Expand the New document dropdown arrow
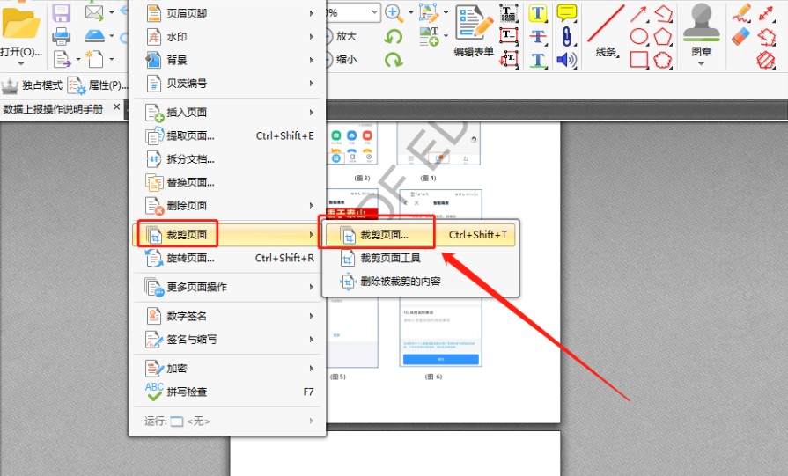 112,59
